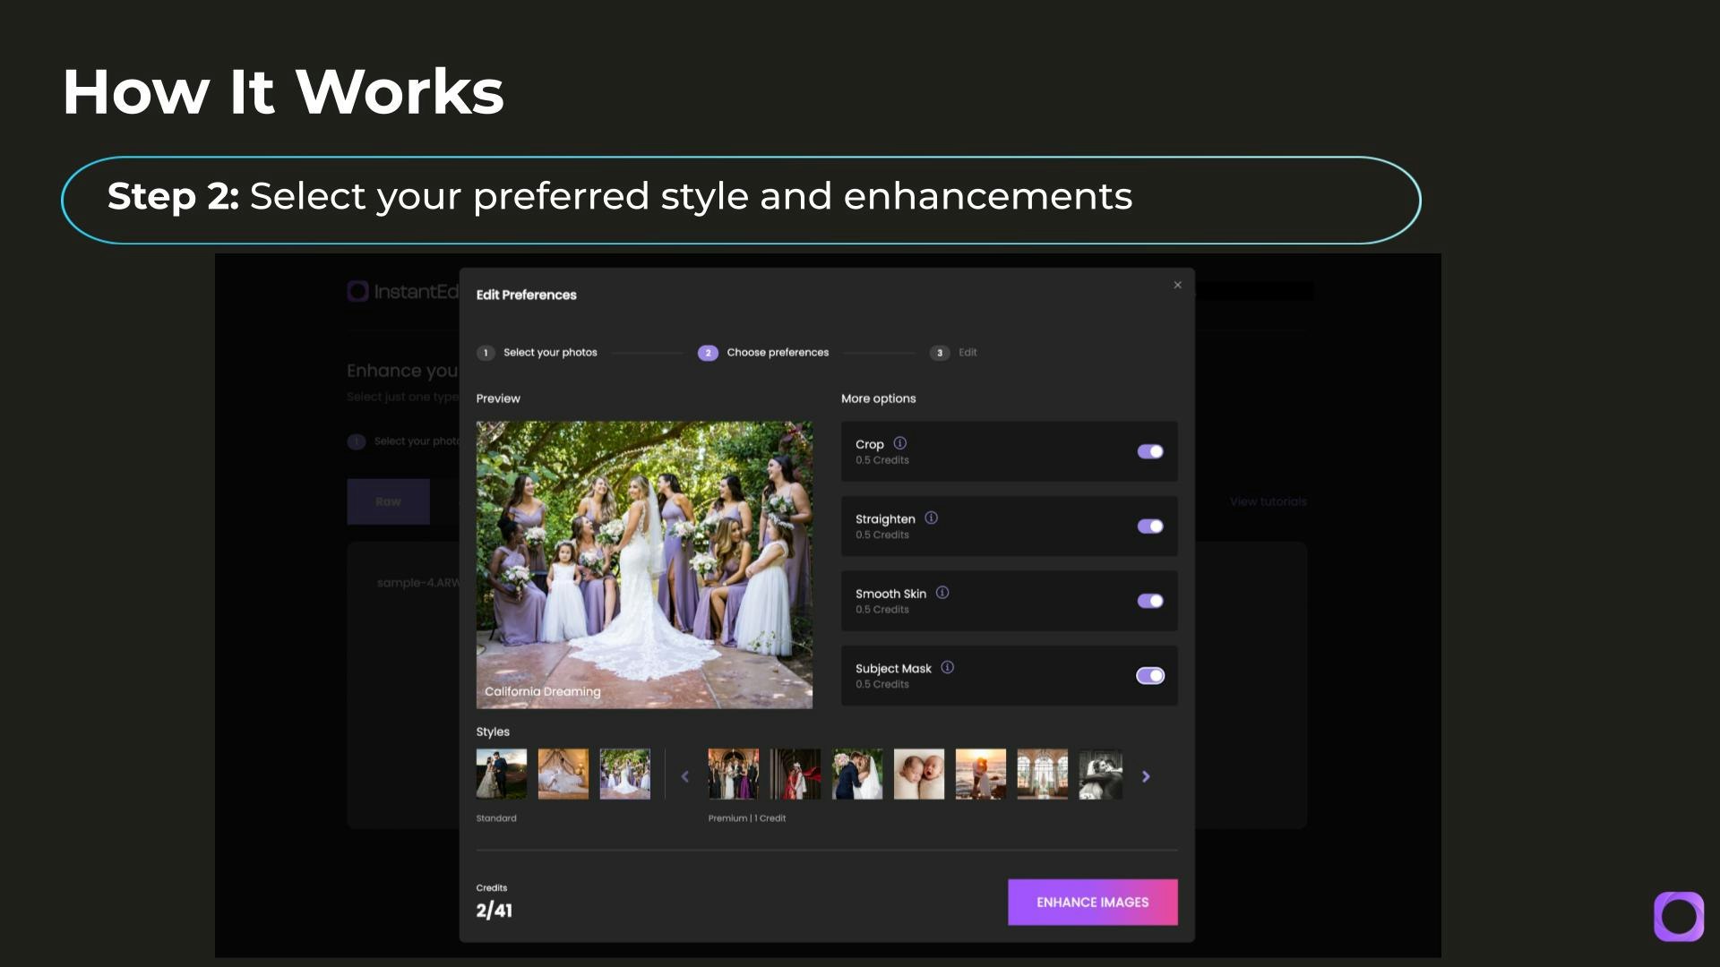Toggle the Smooth Skin option off
1720x967 pixels.
click(1150, 601)
